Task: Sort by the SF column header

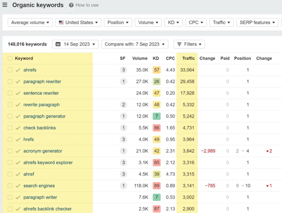Action: point(123,58)
